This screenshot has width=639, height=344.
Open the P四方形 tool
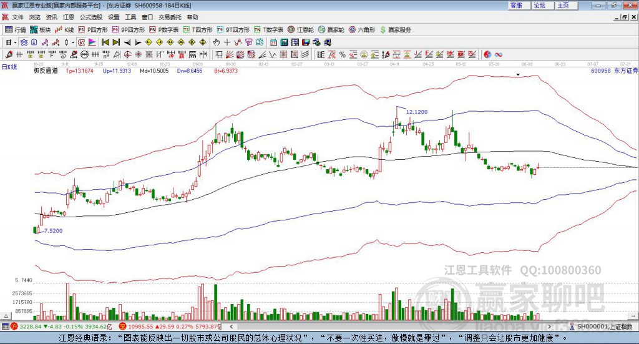(x=93, y=30)
